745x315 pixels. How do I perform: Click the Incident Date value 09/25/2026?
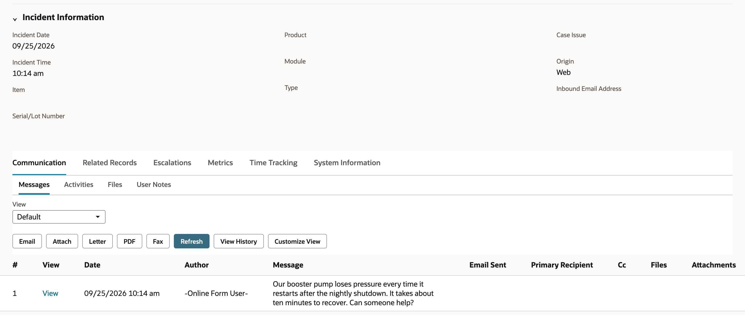click(33, 46)
